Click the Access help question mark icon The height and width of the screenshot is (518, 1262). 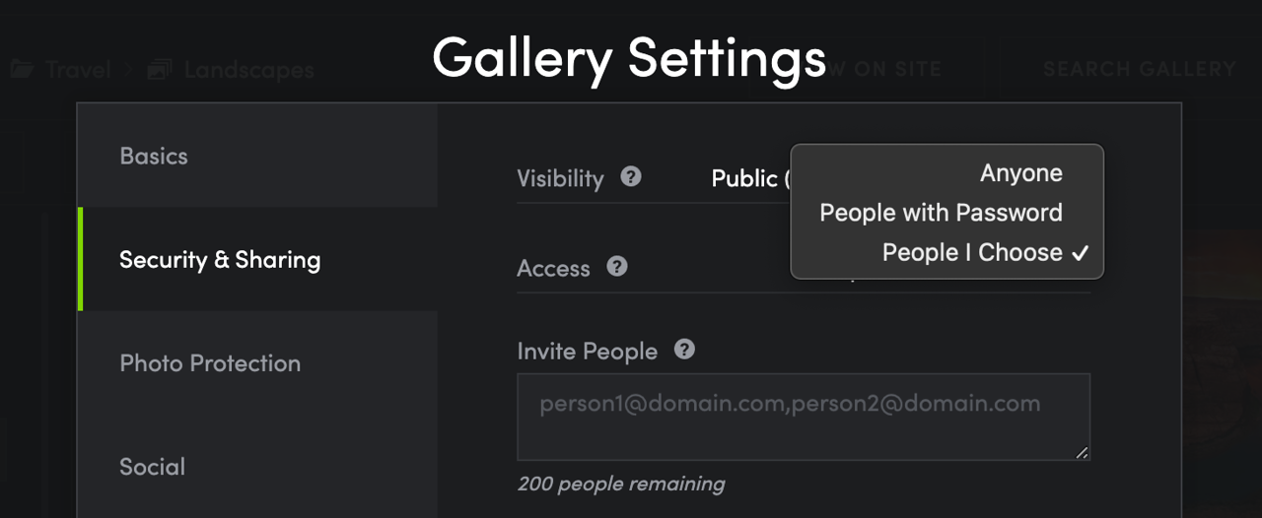pyautogui.click(x=617, y=267)
